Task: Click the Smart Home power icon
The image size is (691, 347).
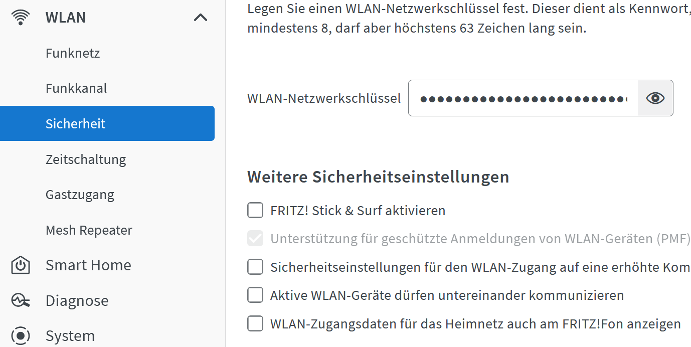Action: tap(21, 265)
